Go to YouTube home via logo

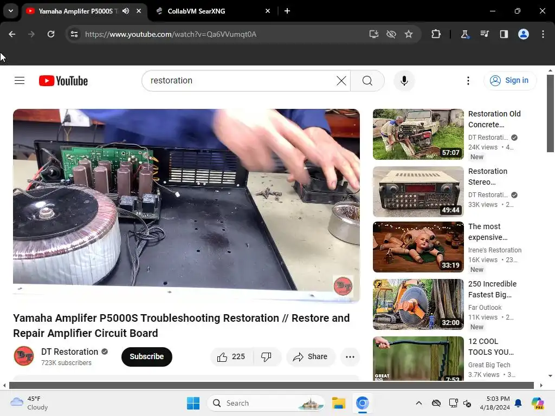63,81
